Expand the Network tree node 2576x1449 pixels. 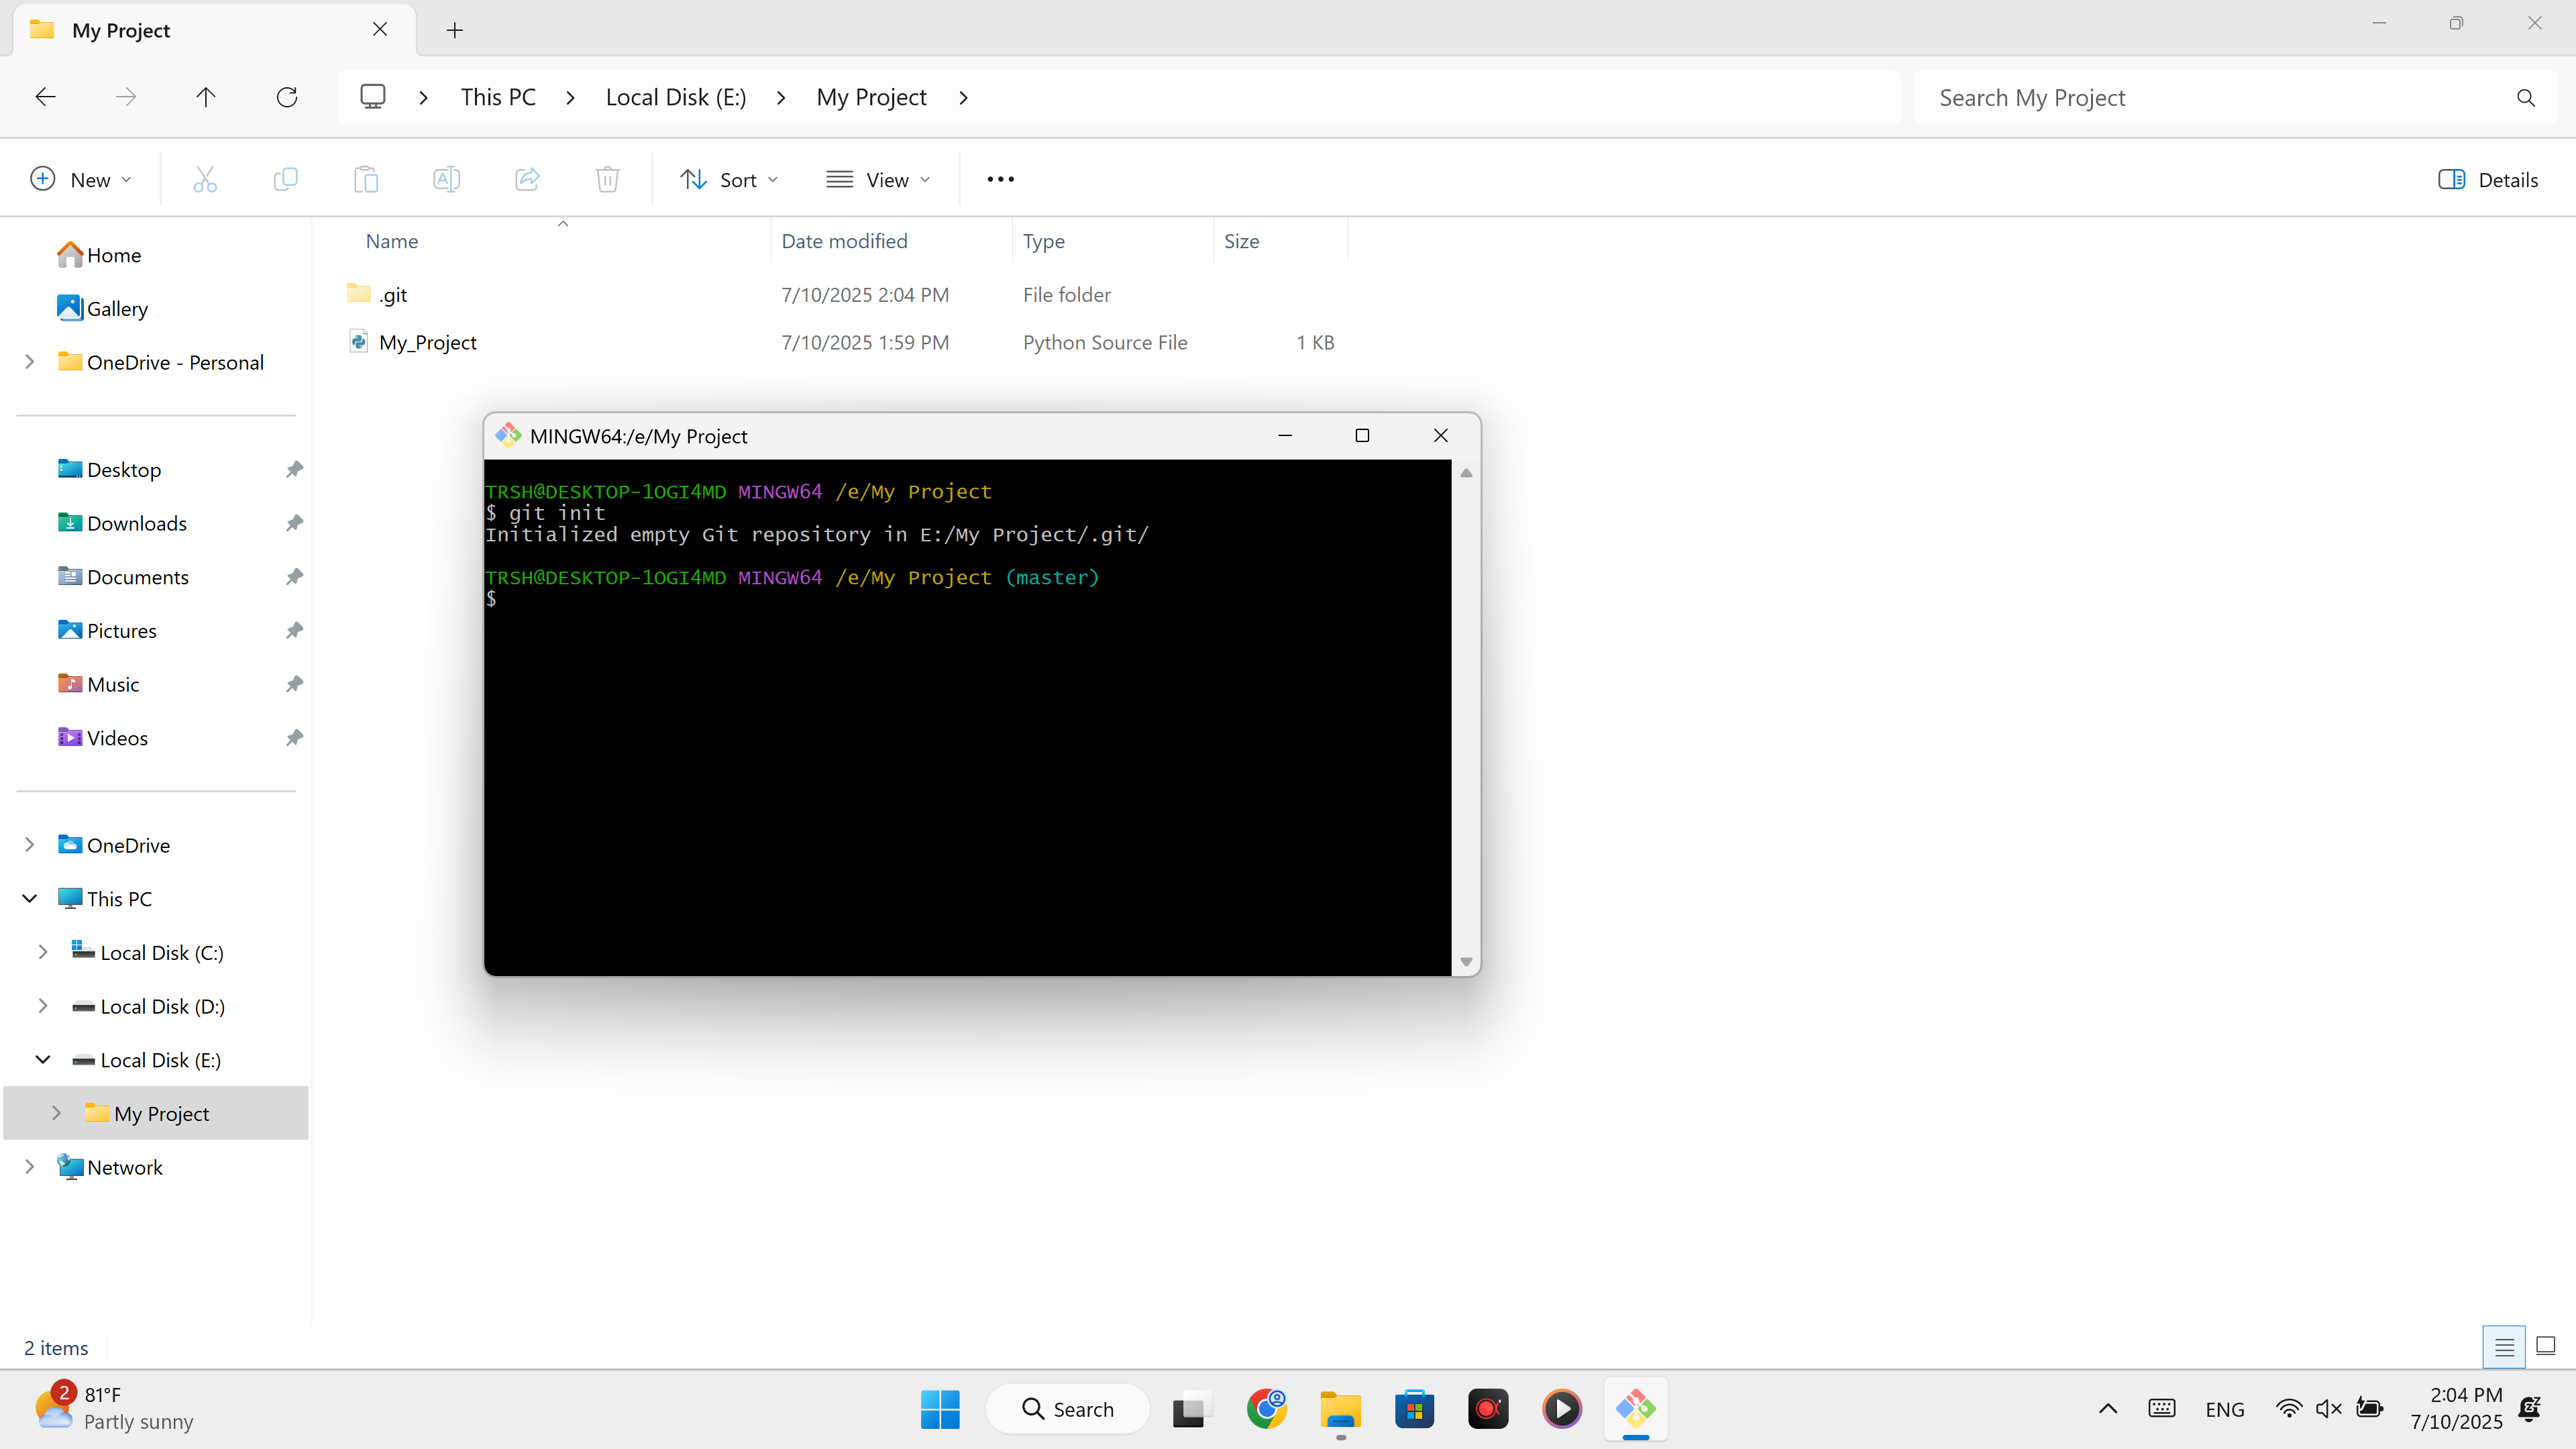pyautogui.click(x=30, y=1167)
